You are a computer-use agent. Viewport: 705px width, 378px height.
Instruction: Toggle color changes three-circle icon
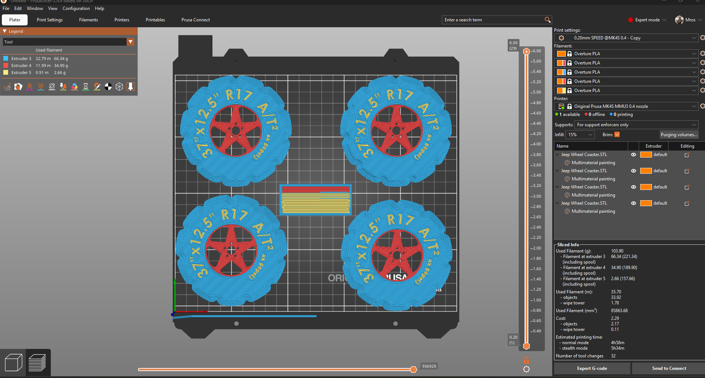[x=74, y=86]
